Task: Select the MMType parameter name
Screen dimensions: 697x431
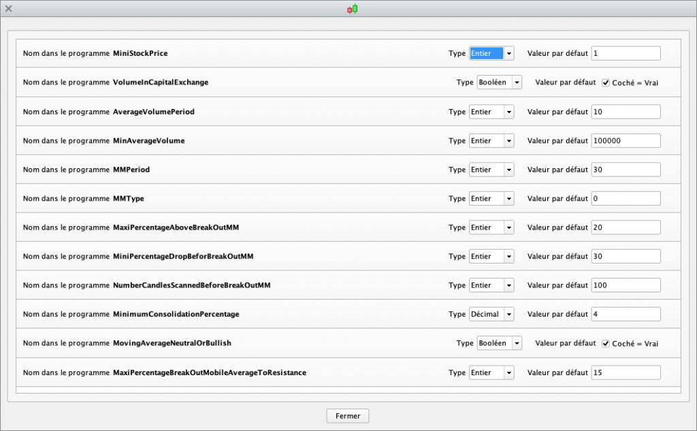Action: (x=129, y=198)
